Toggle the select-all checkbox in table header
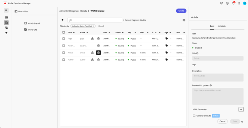Image resolution: width=248 pixels, height=128 pixels. tap(63, 33)
